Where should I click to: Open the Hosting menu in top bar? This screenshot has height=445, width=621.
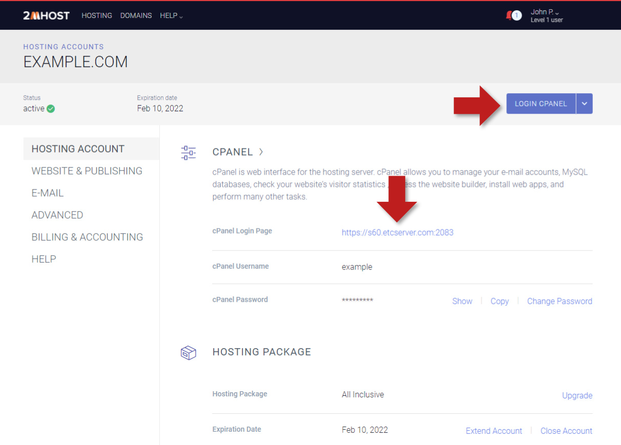[96, 16]
